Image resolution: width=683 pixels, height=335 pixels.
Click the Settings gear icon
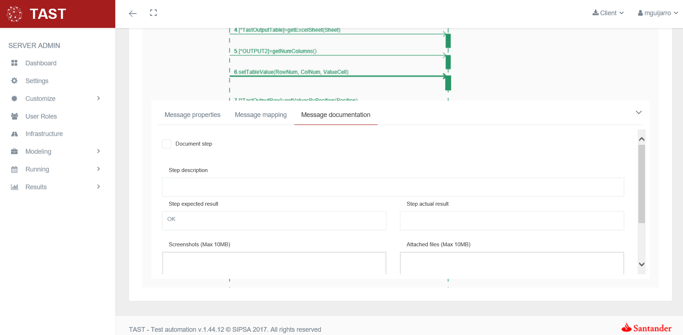(x=15, y=81)
